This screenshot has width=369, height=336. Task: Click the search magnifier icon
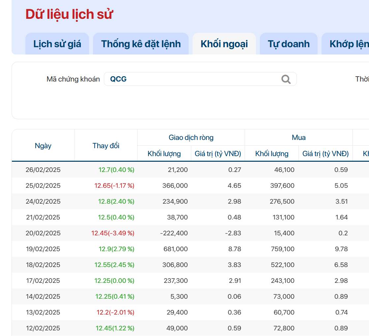(286, 79)
